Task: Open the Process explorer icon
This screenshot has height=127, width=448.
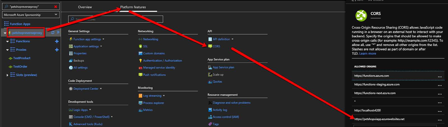Action: (141, 103)
